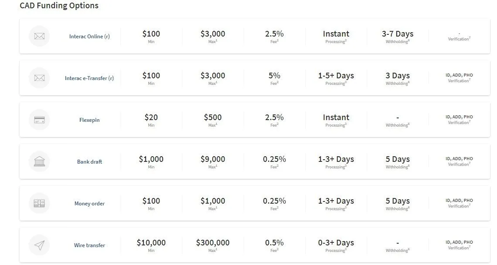
Task: Click the 5% fee on Interac e-Transfer
Action: click(x=275, y=76)
